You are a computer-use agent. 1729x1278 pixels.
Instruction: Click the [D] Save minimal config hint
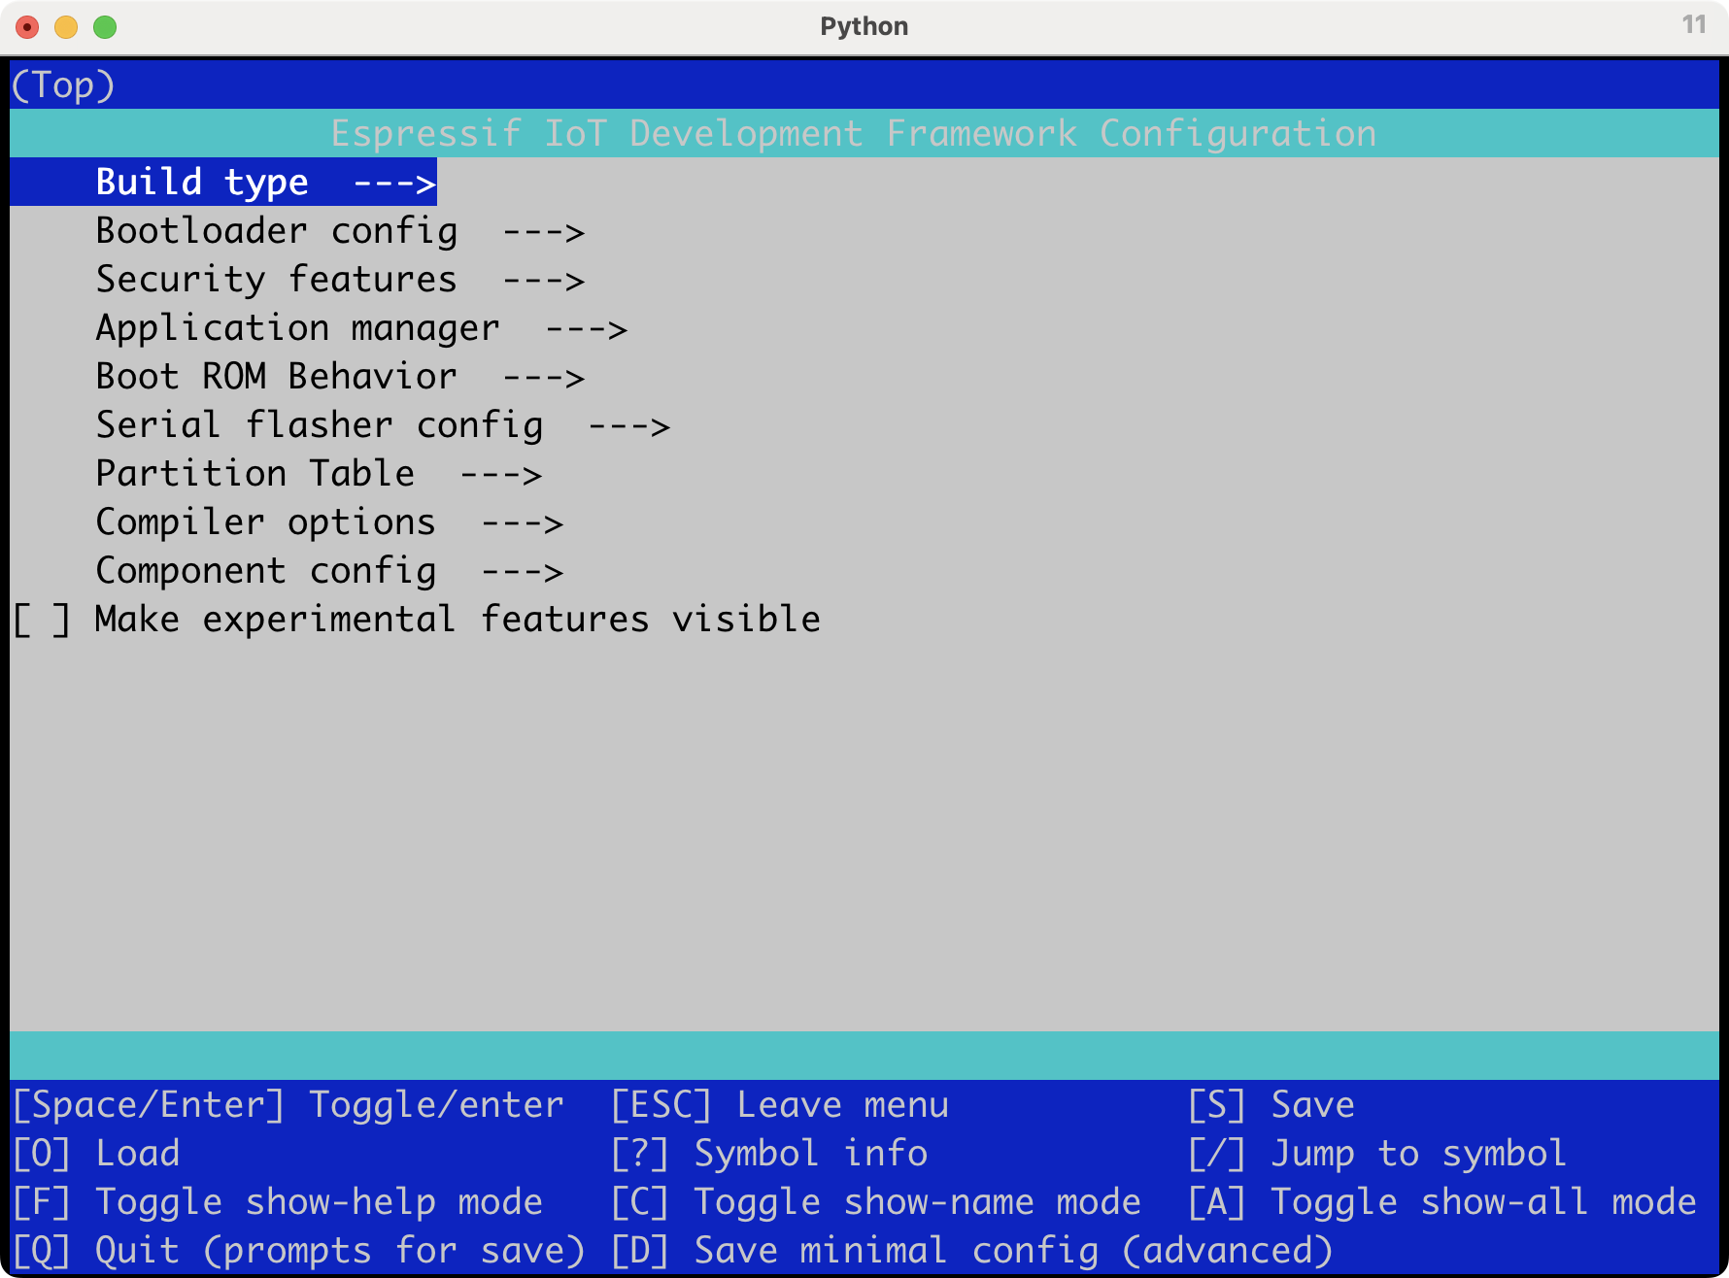tap(972, 1251)
